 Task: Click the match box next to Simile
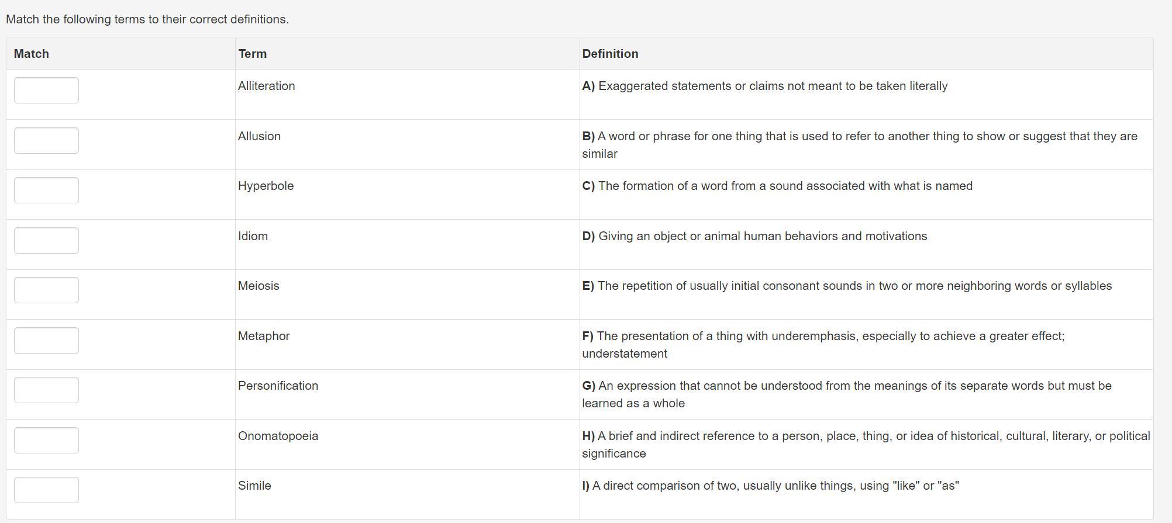click(x=46, y=490)
